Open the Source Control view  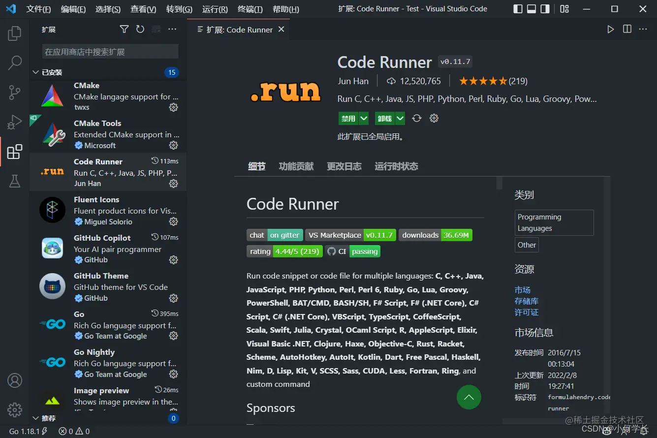[x=15, y=92]
